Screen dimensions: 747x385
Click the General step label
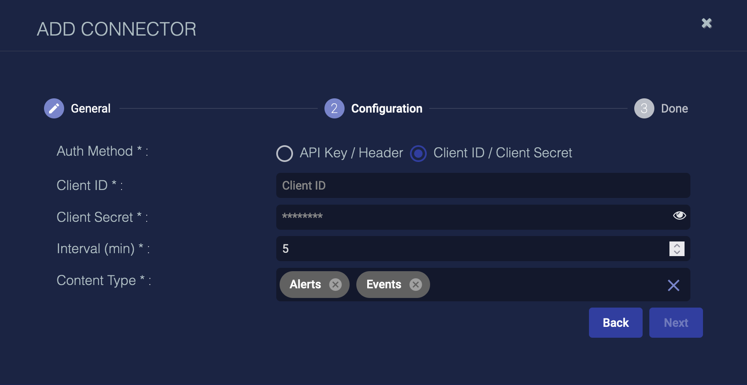(x=91, y=108)
